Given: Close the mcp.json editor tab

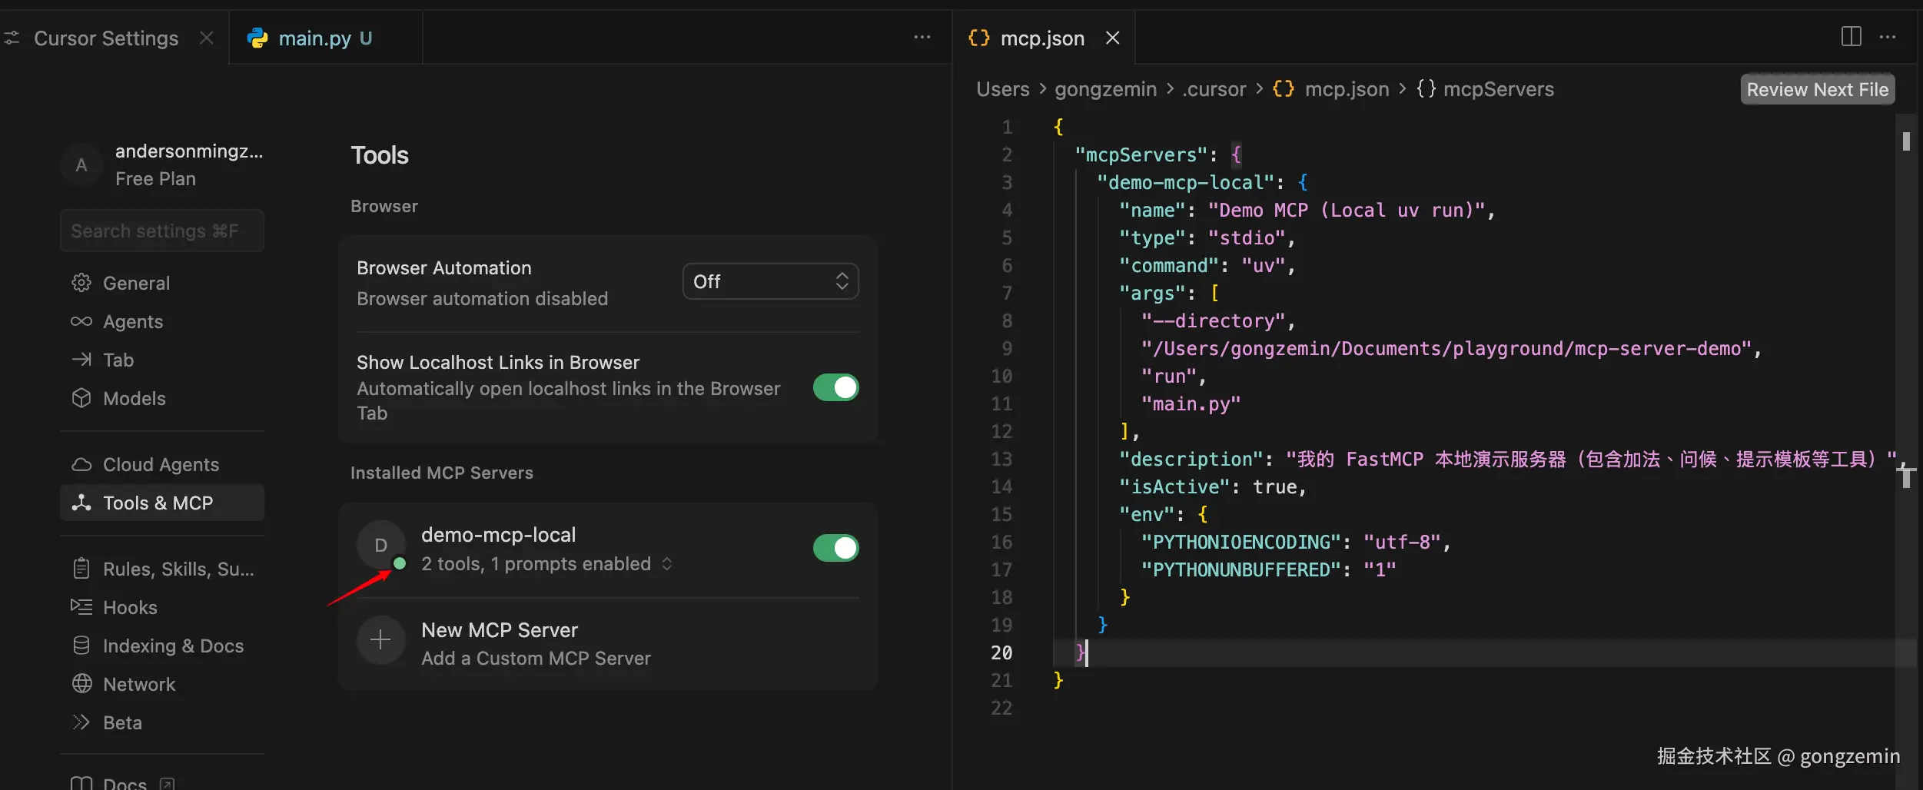Looking at the screenshot, I should coord(1112,38).
